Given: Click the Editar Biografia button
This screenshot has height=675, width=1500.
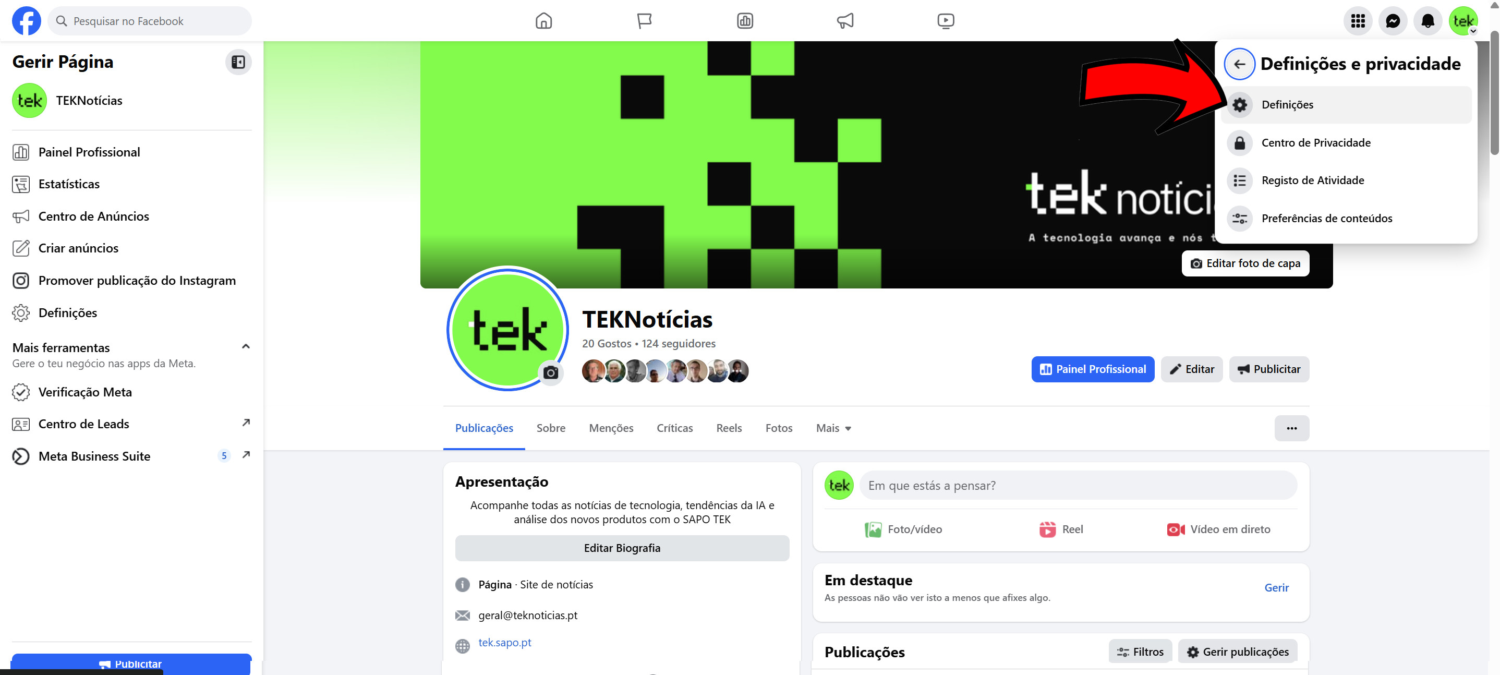Looking at the screenshot, I should tap(622, 548).
